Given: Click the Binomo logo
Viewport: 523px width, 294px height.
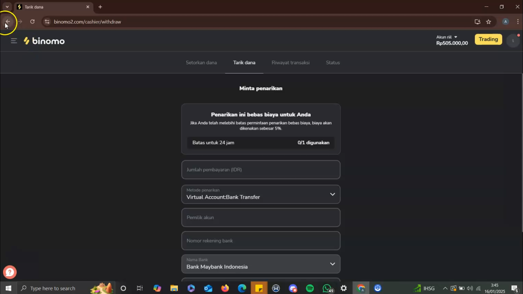Looking at the screenshot, I should (x=44, y=41).
